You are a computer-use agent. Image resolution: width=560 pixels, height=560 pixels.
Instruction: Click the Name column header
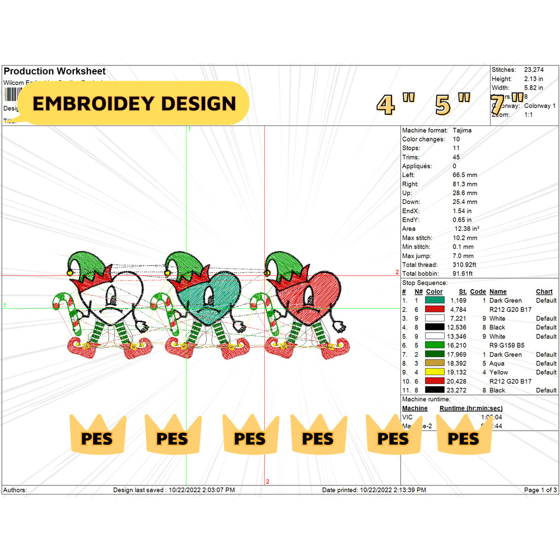(x=497, y=292)
